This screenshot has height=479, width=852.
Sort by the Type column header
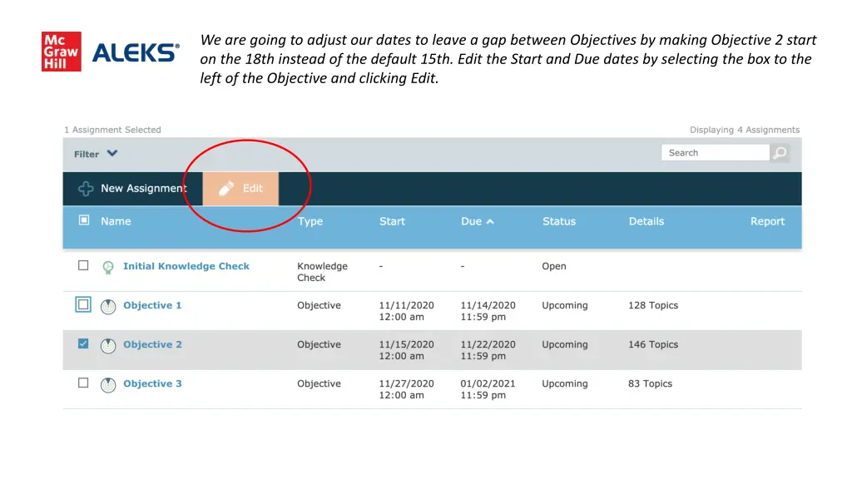[310, 221]
